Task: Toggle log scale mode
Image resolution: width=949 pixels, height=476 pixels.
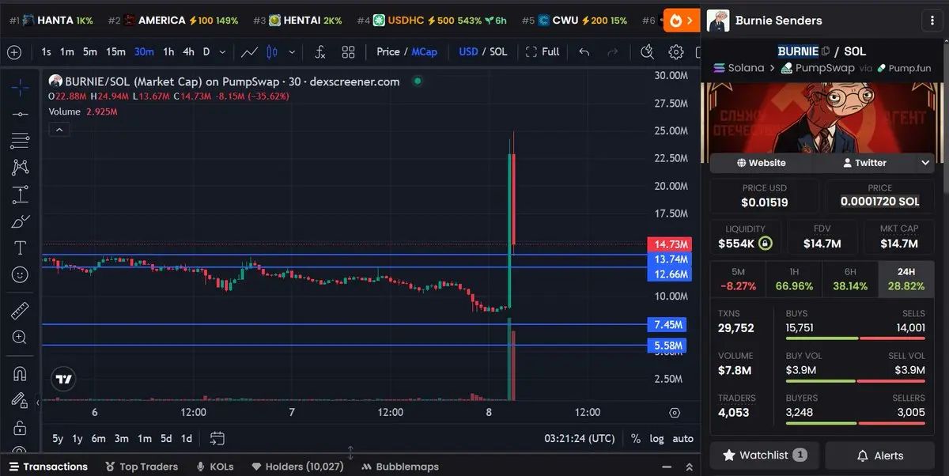Action: pos(656,439)
